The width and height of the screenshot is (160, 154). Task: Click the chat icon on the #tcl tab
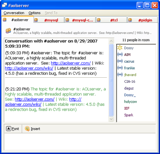(x=99, y=20)
